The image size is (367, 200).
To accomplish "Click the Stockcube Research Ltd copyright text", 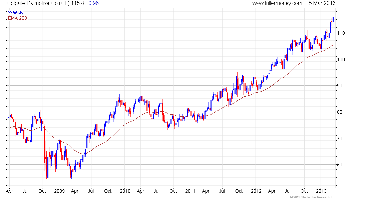I will tap(313, 197).
